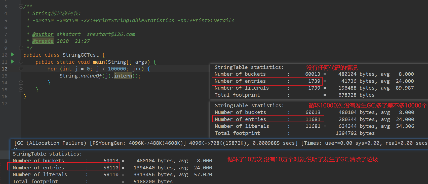Click the -XX:+PrintGCDetails option text
This screenshot has height=184, width=428.
click(206, 20)
